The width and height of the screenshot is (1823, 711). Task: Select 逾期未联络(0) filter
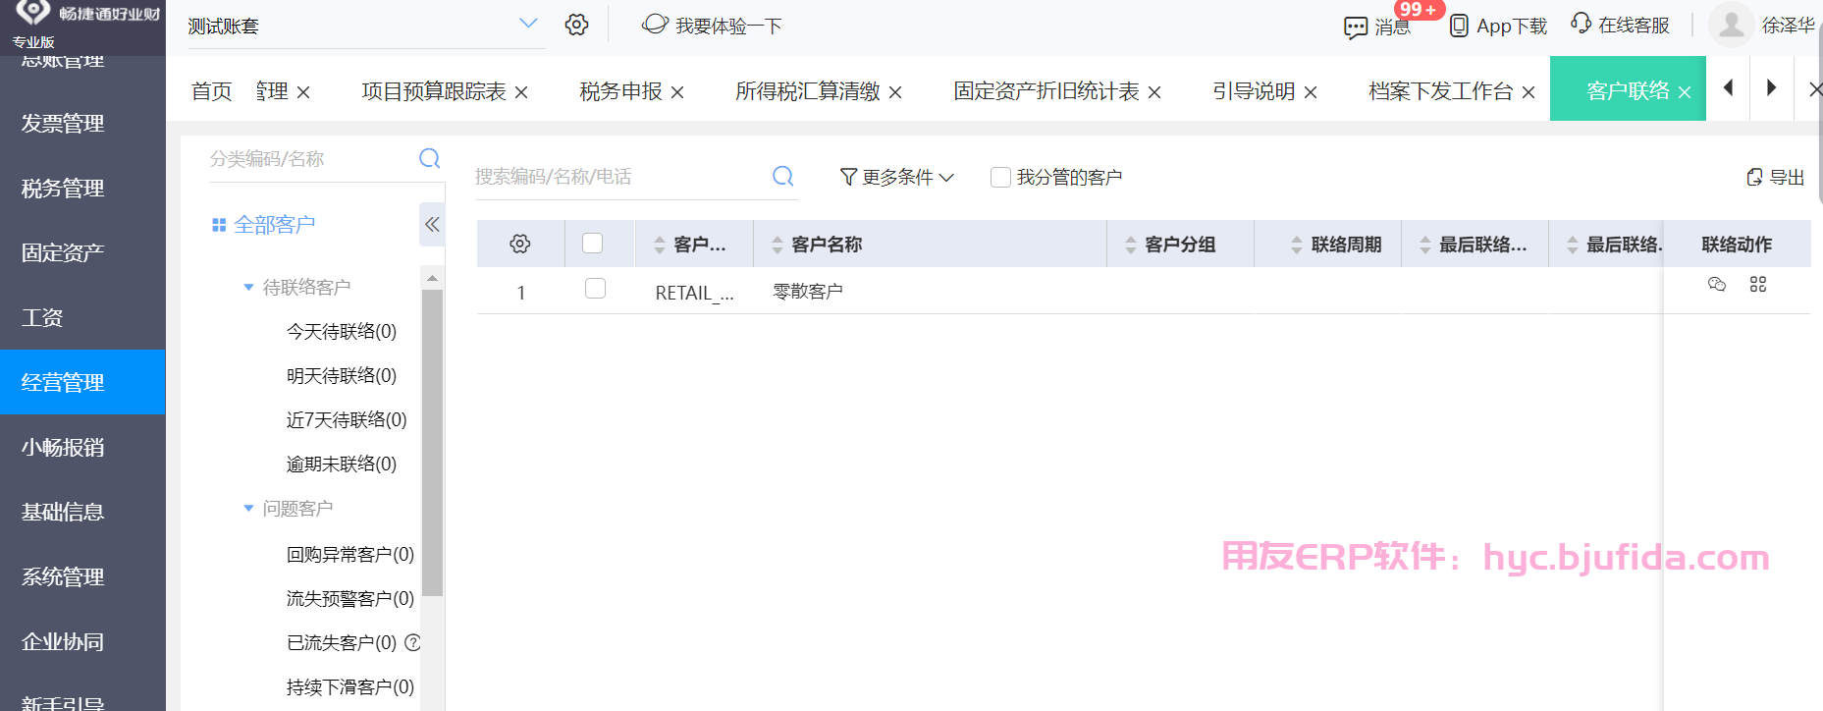pos(342,464)
